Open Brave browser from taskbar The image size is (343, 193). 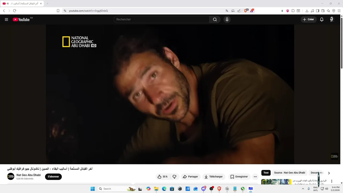219,189
